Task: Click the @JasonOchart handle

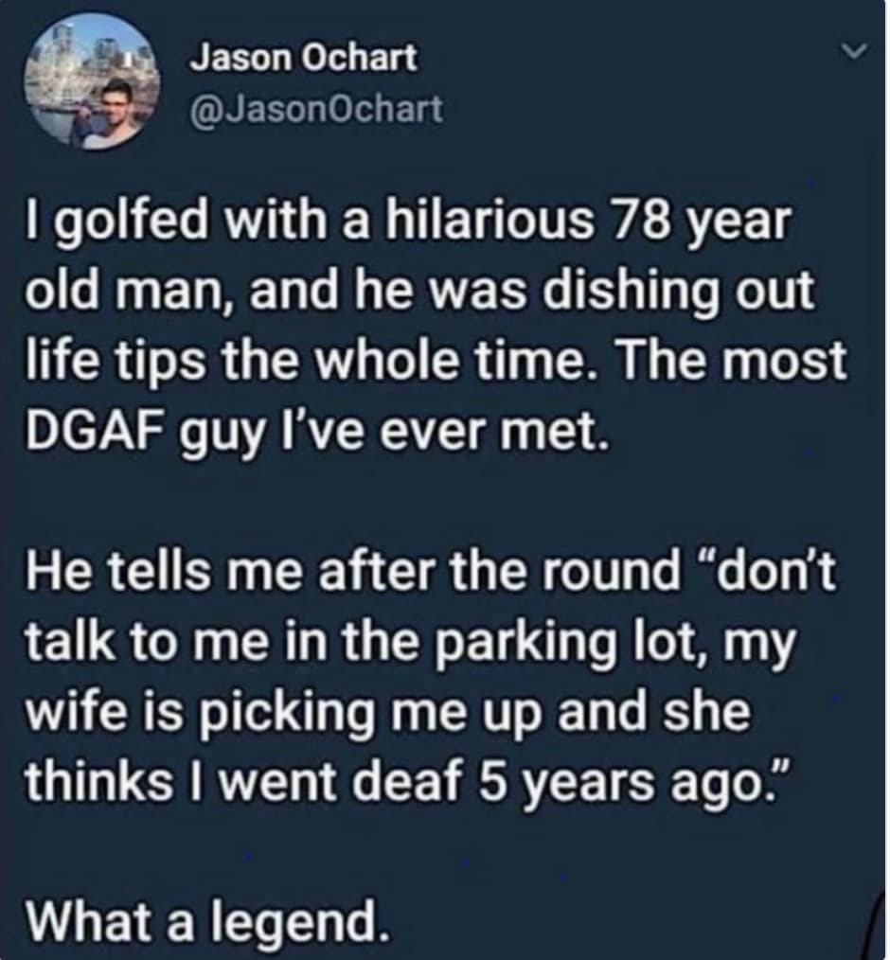Action: [316, 110]
